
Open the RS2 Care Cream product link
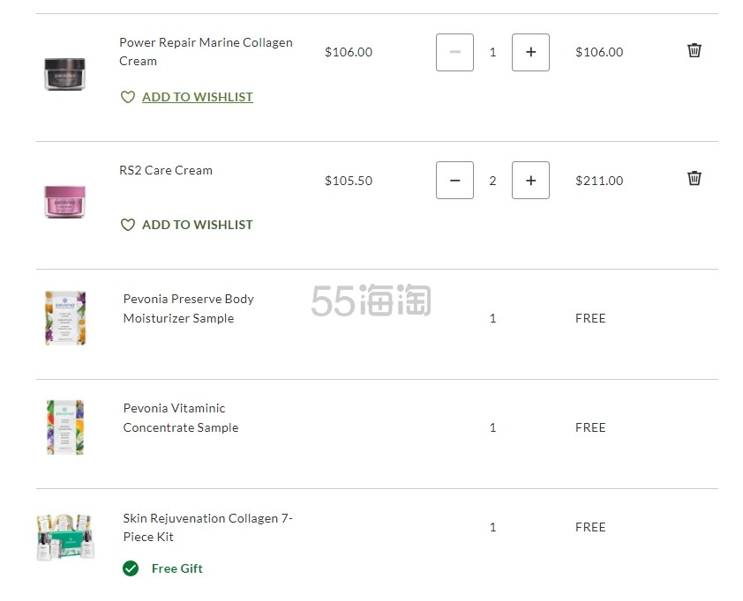coord(166,170)
